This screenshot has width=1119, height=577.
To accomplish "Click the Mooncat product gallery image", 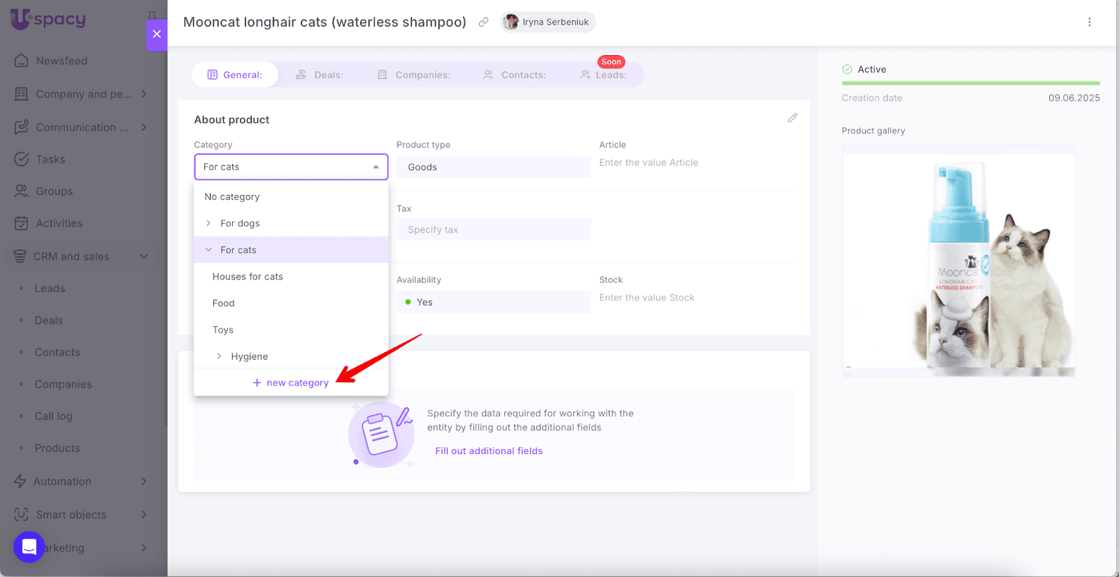I will click(958, 262).
